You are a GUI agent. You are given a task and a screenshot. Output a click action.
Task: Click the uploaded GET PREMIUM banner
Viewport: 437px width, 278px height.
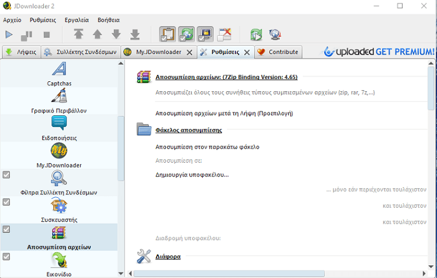[379, 52]
